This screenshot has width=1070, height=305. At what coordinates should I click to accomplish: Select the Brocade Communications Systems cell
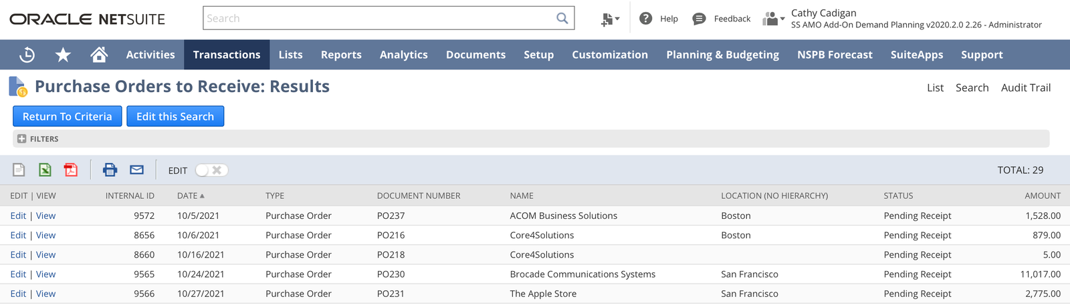pyautogui.click(x=582, y=274)
